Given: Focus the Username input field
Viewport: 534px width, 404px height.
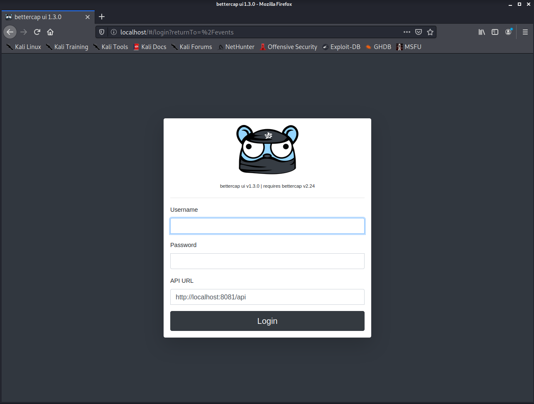Looking at the screenshot, I should point(267,226).
